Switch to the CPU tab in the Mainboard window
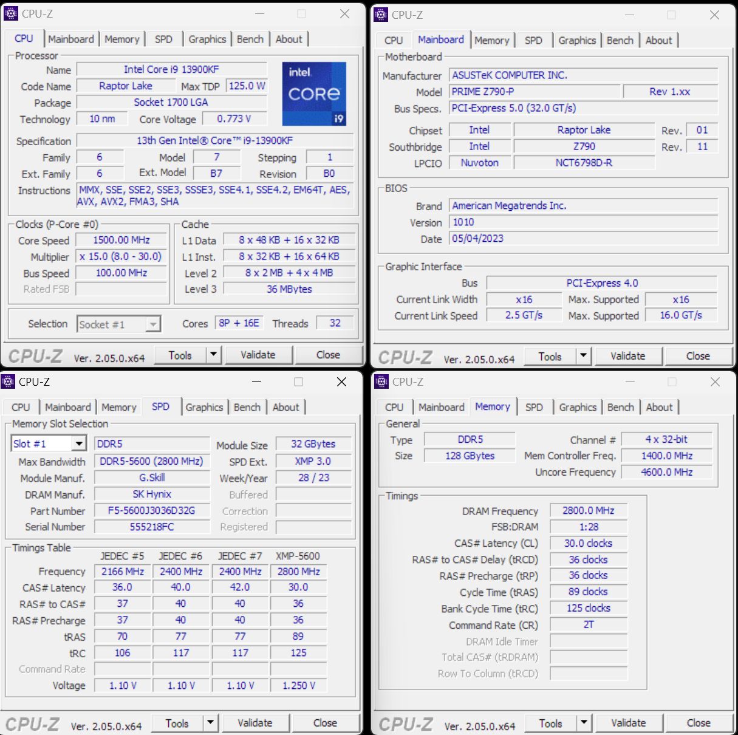The image size is (738, 735). 394,40
